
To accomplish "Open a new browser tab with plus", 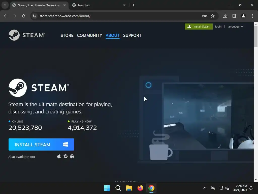I will tap(134, 5).
